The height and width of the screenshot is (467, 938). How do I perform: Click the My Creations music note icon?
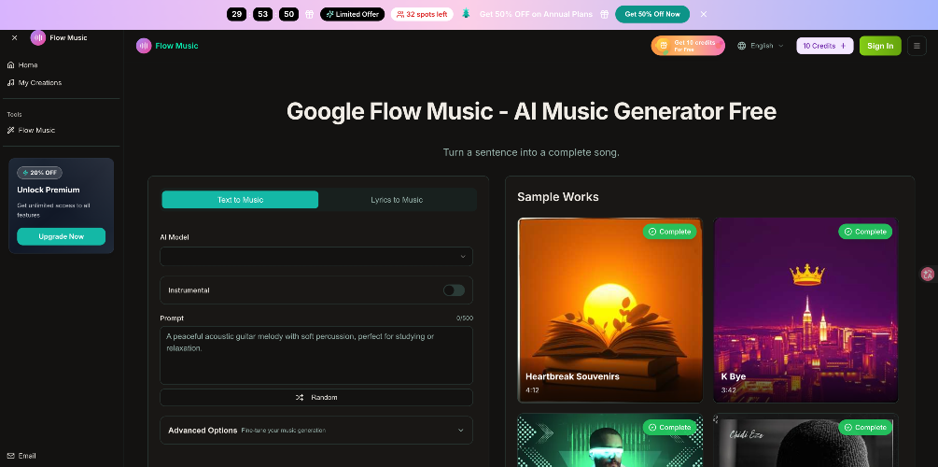[10, 82]
